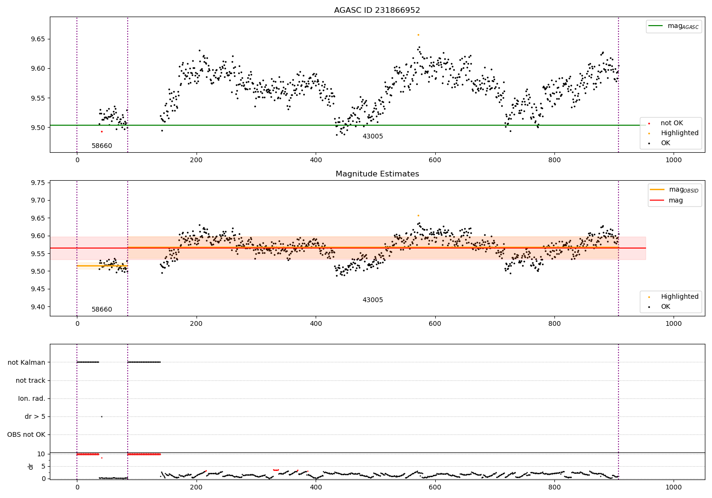Click the green mag AGASC legend entry
The height and width of the screenshot is (498, 712).
point(674,26)
